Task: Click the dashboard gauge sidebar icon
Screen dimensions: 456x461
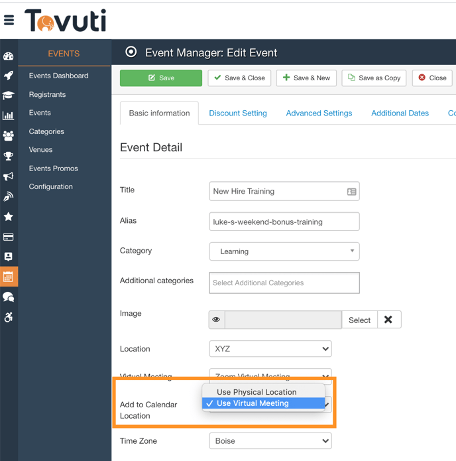Action: point(9,56)
